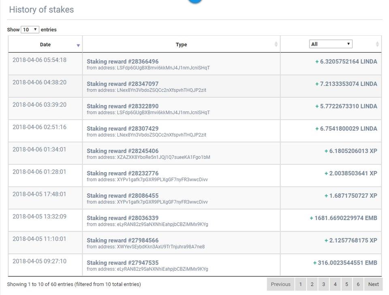Click date 2018-04-06 01:34:01
The image size is (389, 295).
(x=39, y=150)
